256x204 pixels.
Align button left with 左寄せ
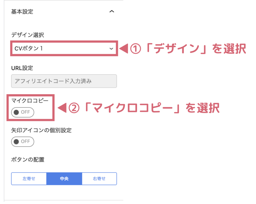29,179
